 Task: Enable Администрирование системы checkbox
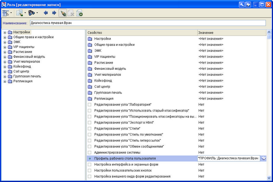(x=90, y=153)
